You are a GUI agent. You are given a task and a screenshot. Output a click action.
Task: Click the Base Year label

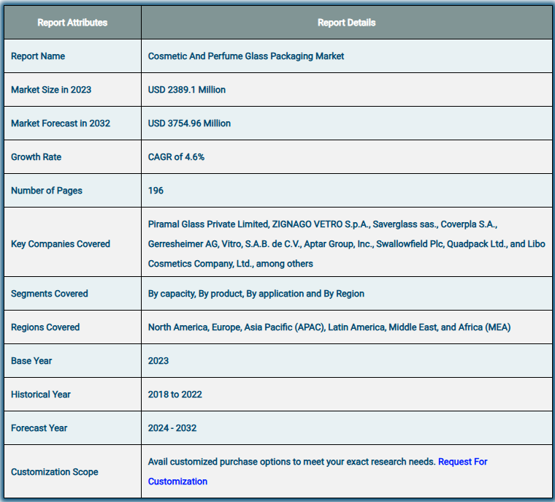click(x=31, y=361)
